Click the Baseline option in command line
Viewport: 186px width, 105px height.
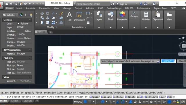point(106,97)
